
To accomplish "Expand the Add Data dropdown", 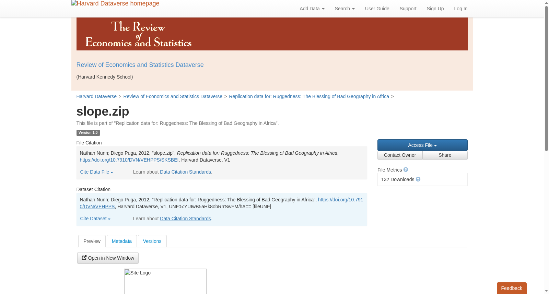I will [x=312, y=9].
